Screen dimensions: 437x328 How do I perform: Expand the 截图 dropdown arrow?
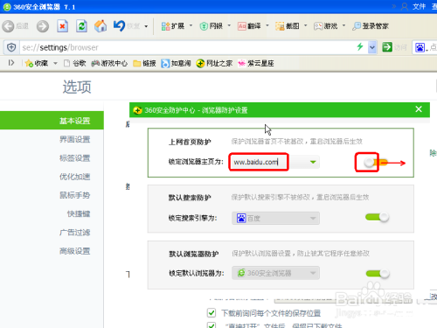[x=306, y=25]
